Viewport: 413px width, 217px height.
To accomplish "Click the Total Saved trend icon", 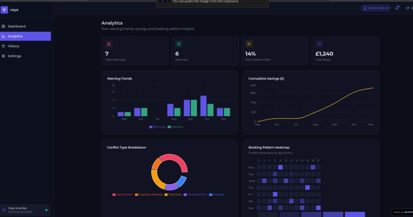I will click(x=319, y=44).
